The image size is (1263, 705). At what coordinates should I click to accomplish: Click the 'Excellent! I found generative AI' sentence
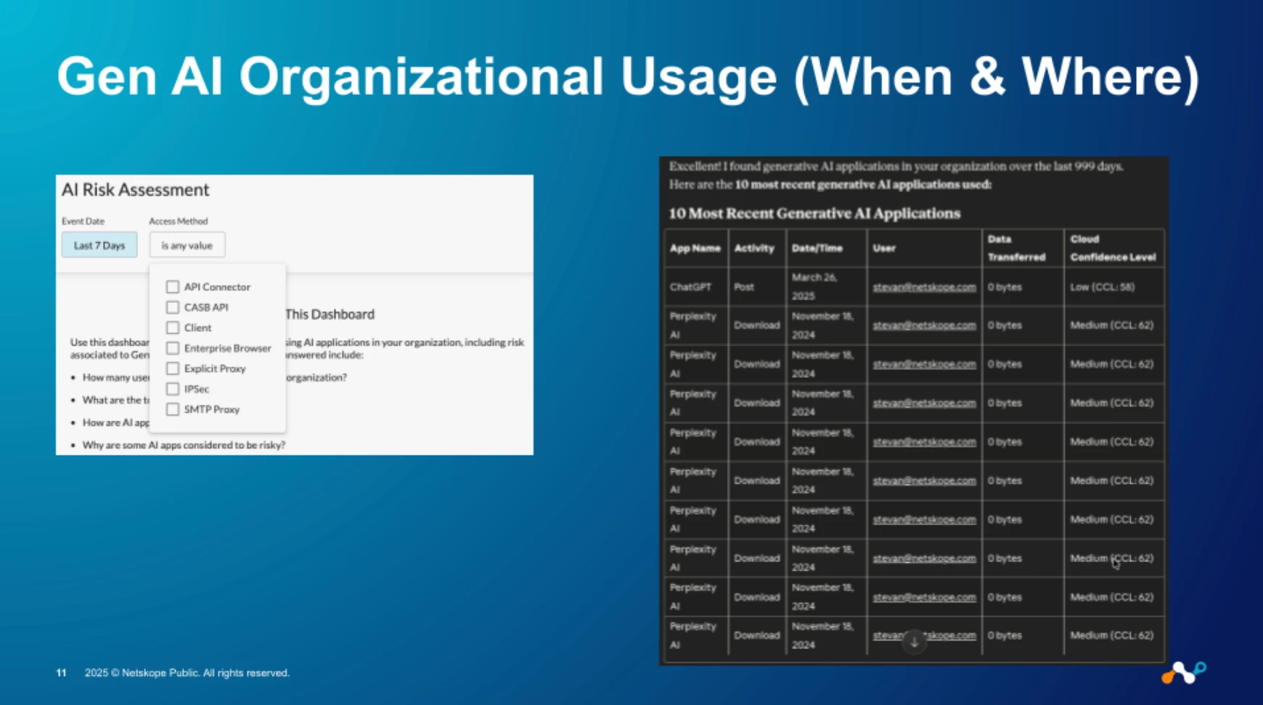(x=896, y=167)
